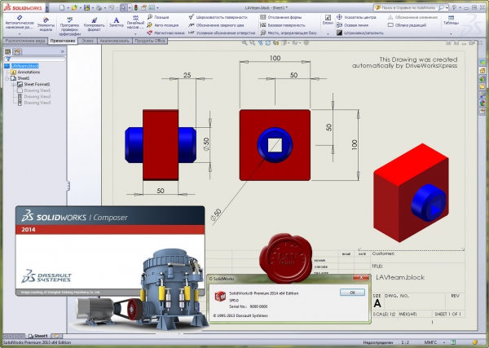This screenshot has width=489, height=348.
Task: Click the ММГС units in status bar
Action: tap(430, 342)
